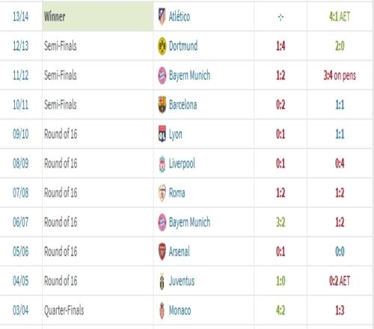Open Bayern Munich link in 11/12 row

[x=189, y=76]
